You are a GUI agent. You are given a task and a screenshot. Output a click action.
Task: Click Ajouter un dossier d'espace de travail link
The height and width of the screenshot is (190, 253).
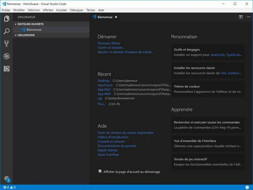click(125, 52)
